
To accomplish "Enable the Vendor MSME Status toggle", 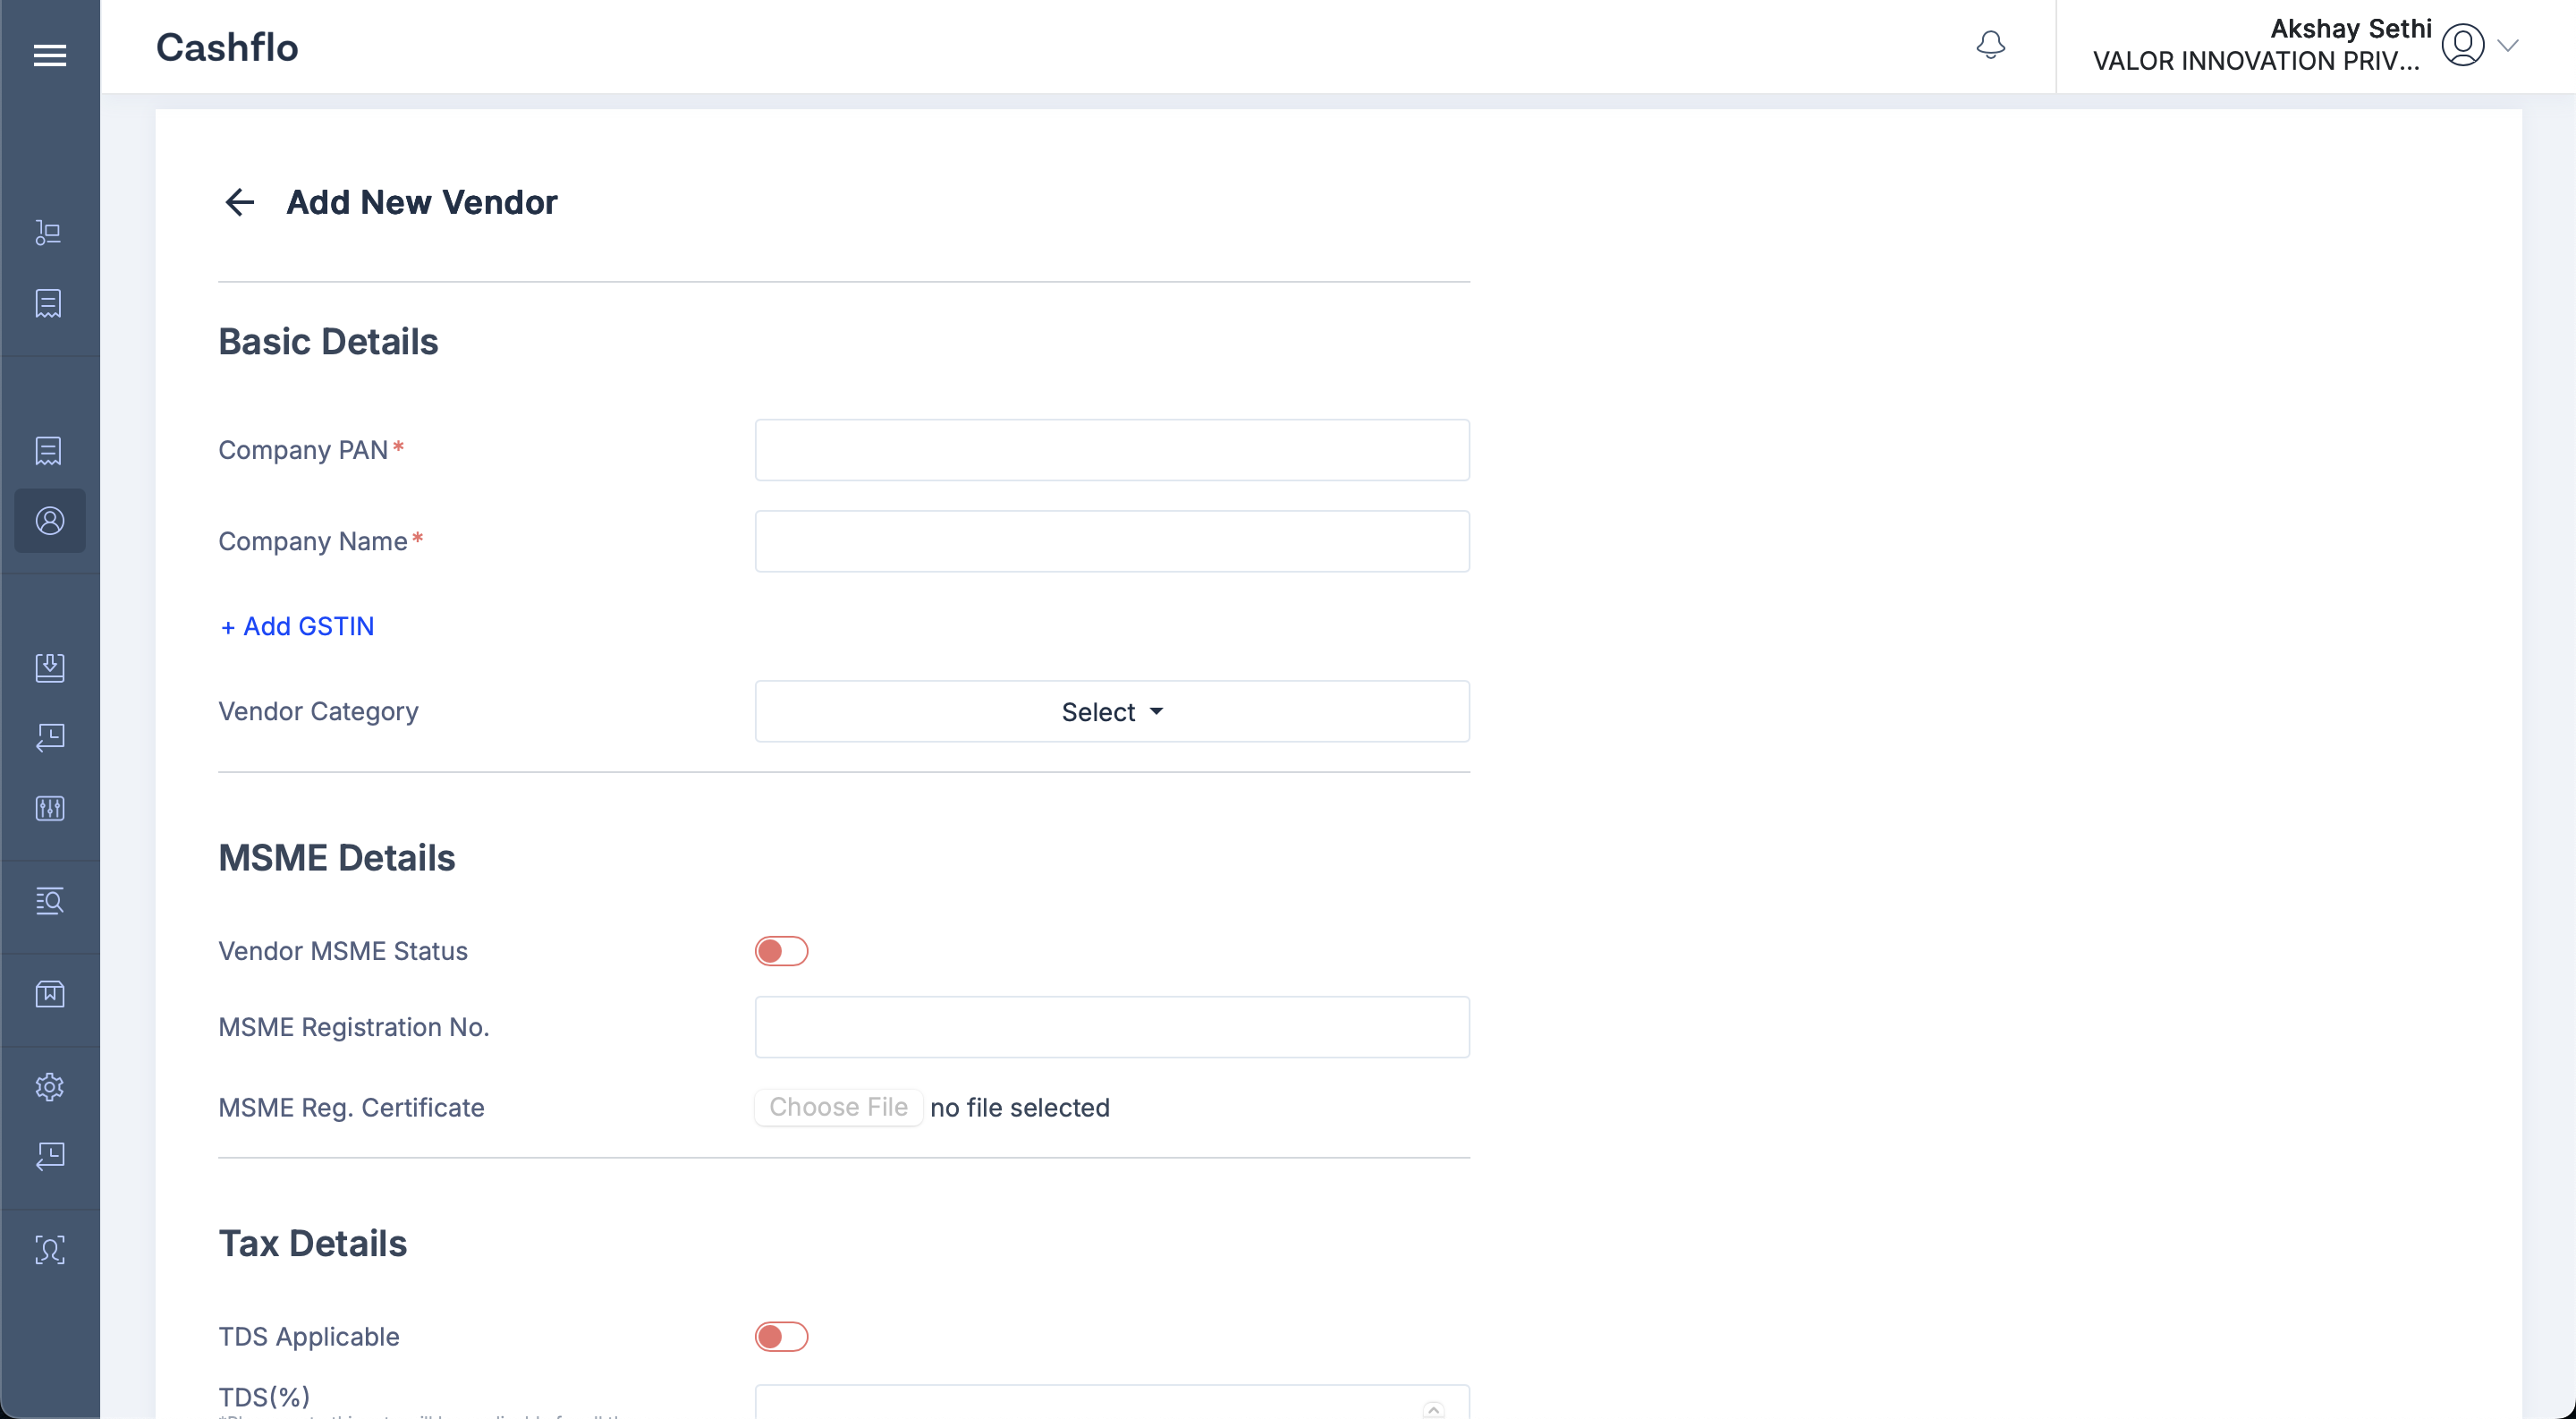I will coord(781,951).
